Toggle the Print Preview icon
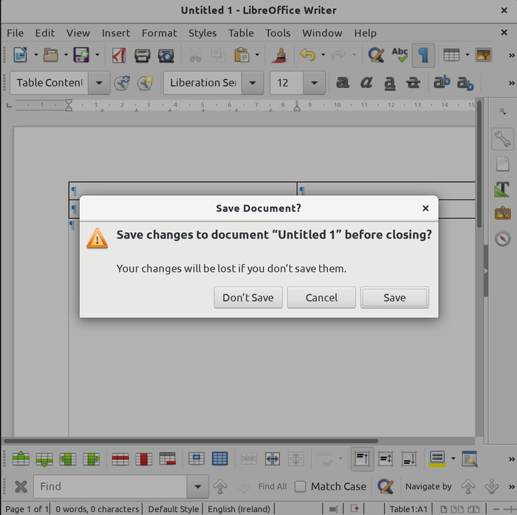 pyautogui.click(x=166, y=55)
